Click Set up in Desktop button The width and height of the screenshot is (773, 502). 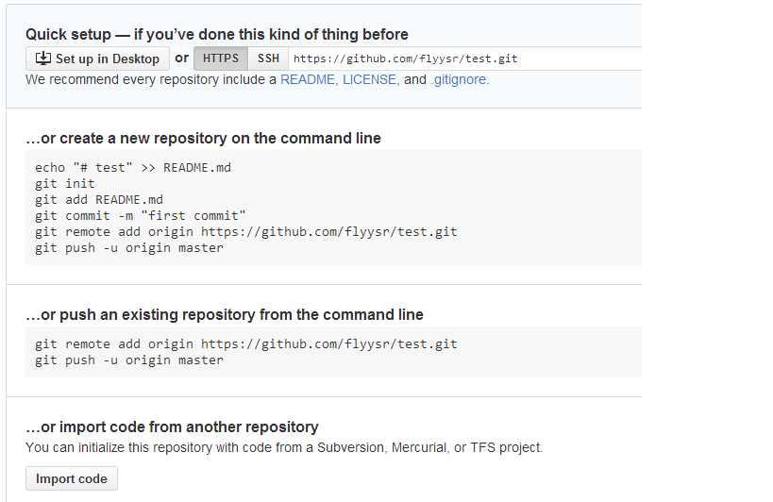coord(97,59)
